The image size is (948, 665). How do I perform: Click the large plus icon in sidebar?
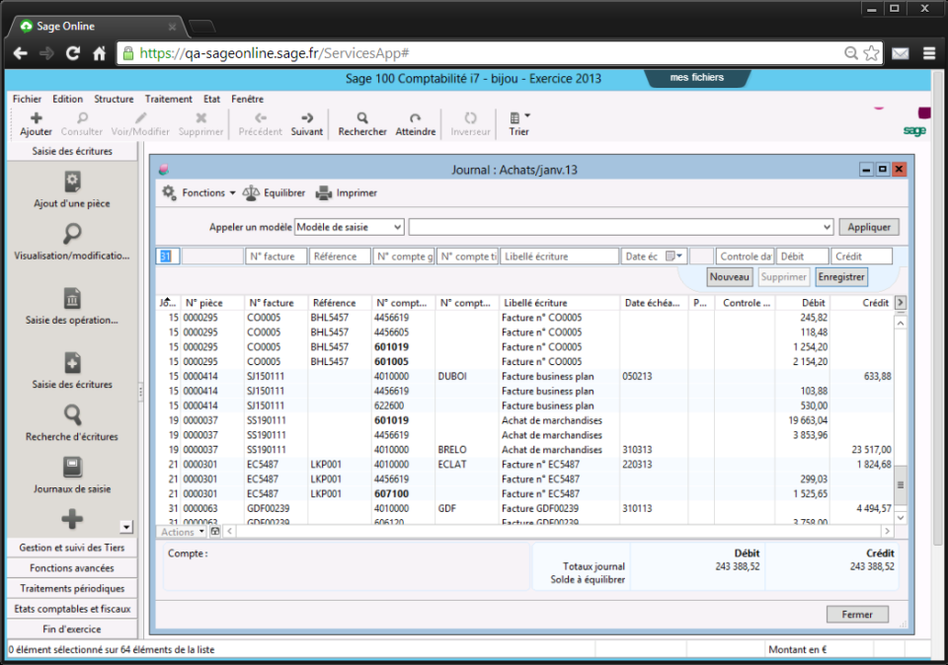(x=72, y=519)
